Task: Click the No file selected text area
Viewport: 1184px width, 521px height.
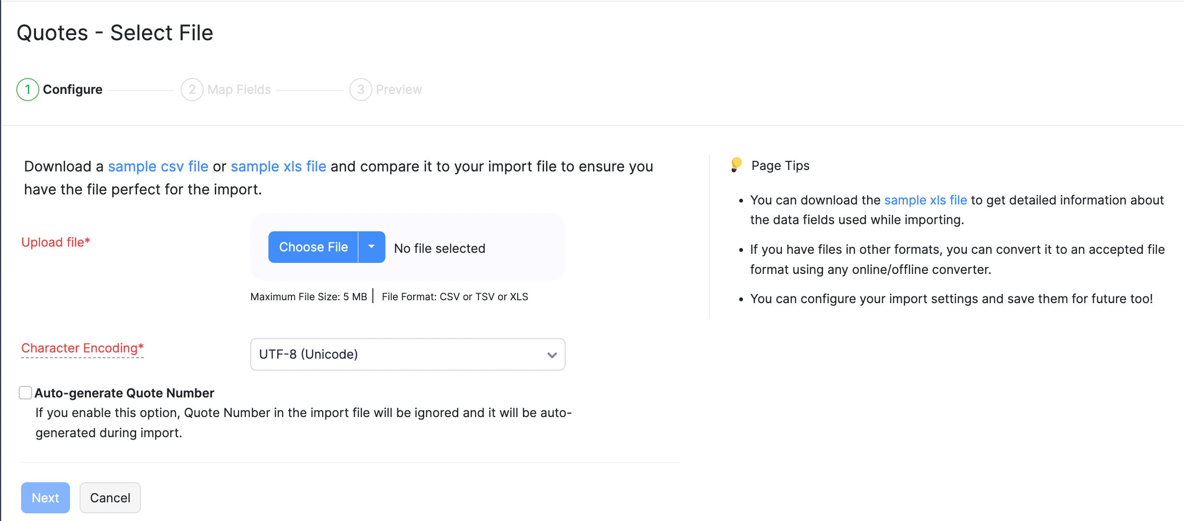Action: 439,248
